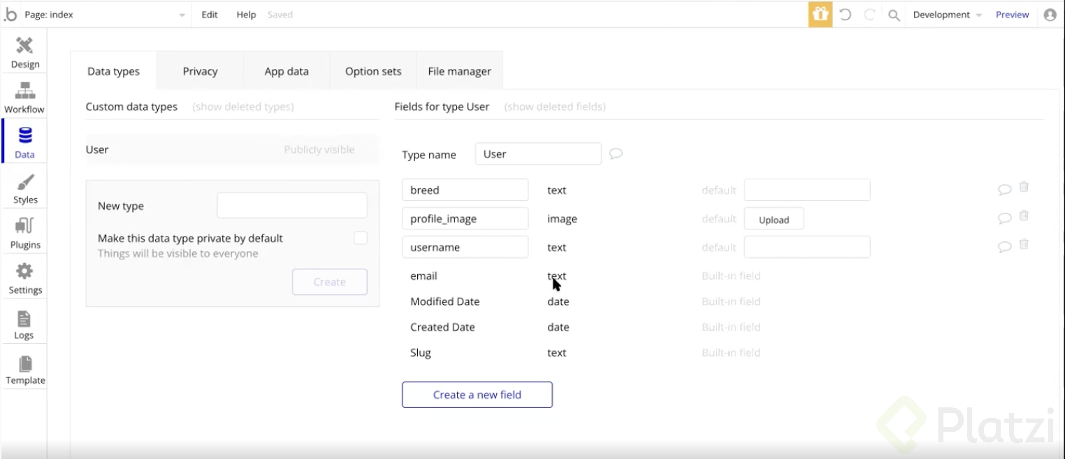Image resolution: width=1065 pixels, height=459 pixels.
Task: Open the Styles section in sidebar
Action: pos(24,188)
